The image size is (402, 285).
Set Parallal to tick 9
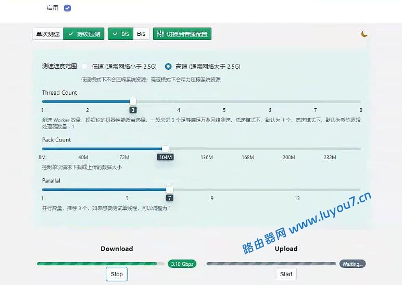coord(212,198)
